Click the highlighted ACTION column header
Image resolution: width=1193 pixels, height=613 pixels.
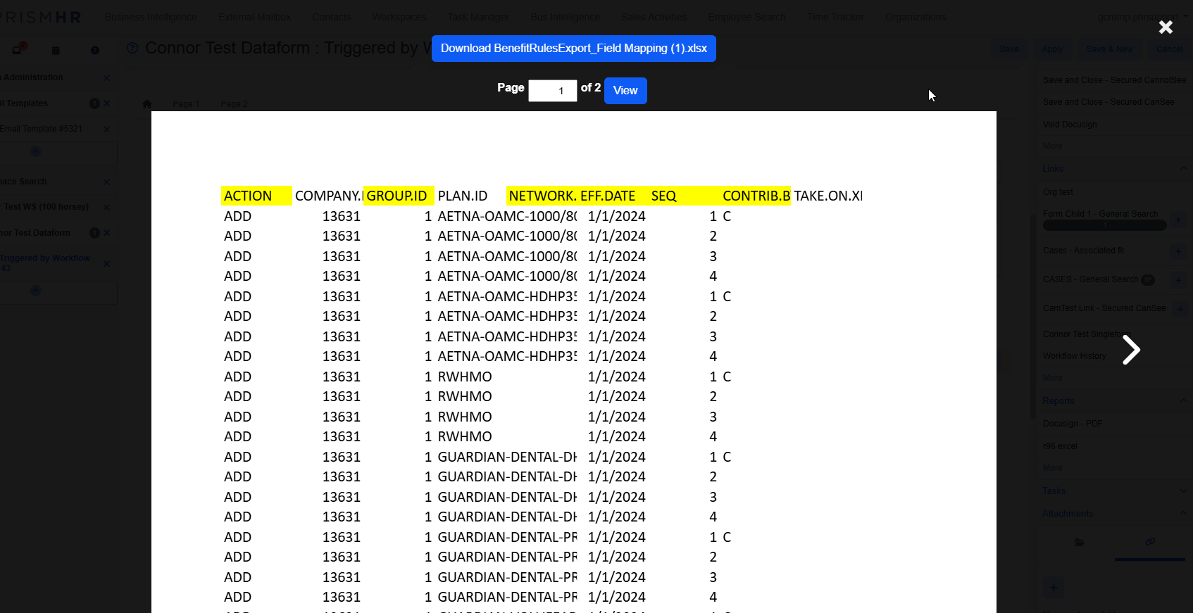pyautogui.click(x=256, y=196)
